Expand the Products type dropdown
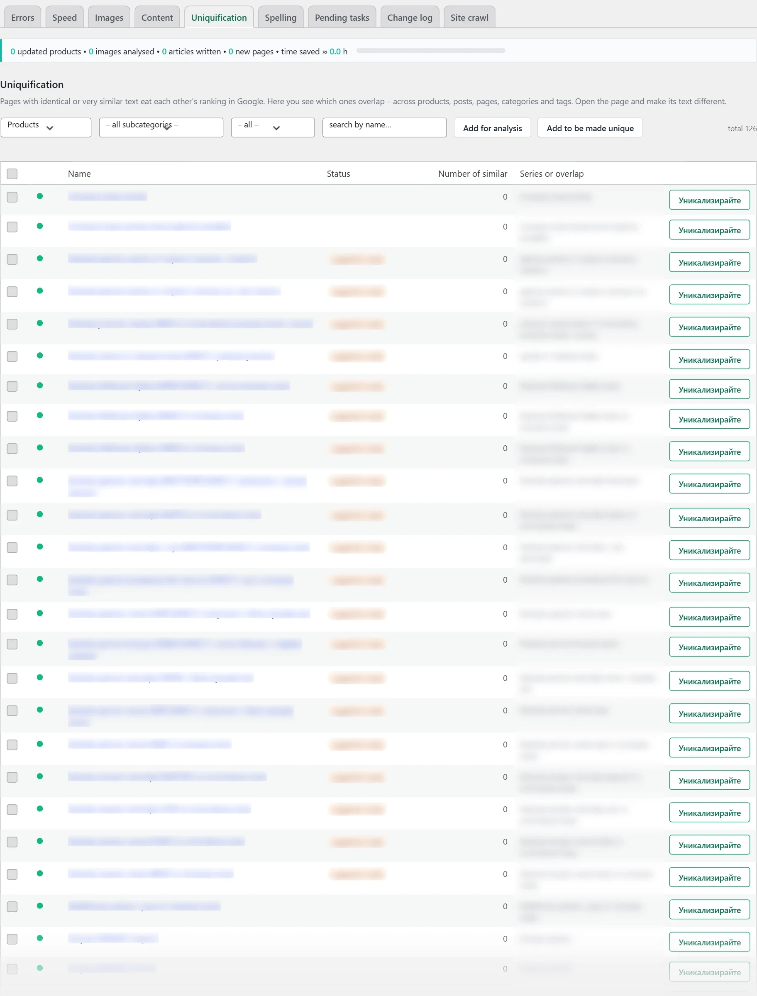This screenshot has width=757, height=996. pyautogui.click(x=46, y=127)
